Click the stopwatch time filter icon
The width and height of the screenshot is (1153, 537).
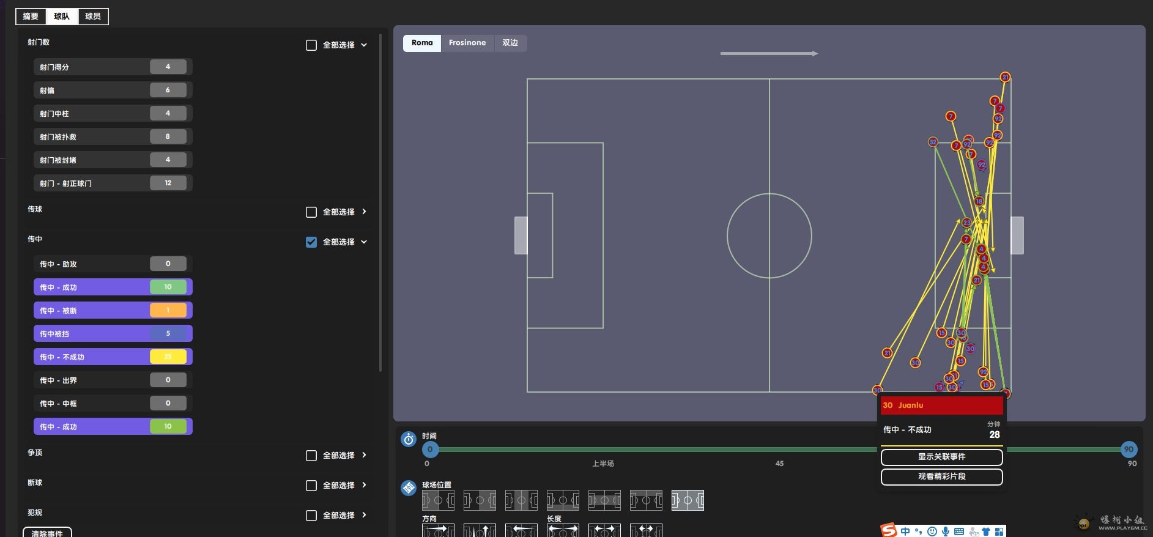(409, 439)
